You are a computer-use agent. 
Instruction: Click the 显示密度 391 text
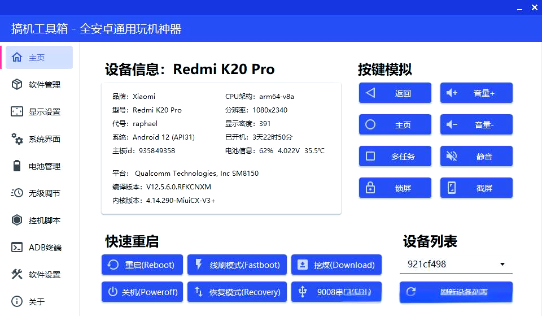point(248,124)
